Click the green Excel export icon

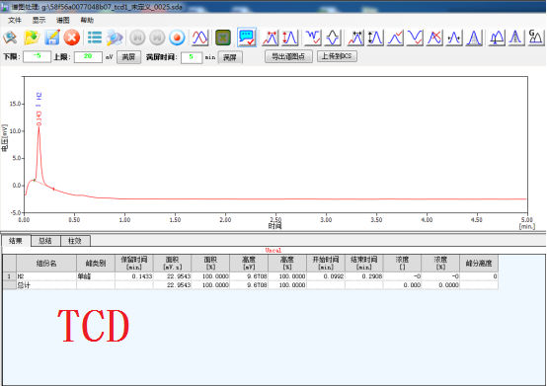[x=223, y=38]
